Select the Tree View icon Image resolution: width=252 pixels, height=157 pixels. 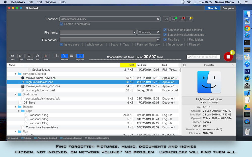pyautogui.click(x=65, y=56)
